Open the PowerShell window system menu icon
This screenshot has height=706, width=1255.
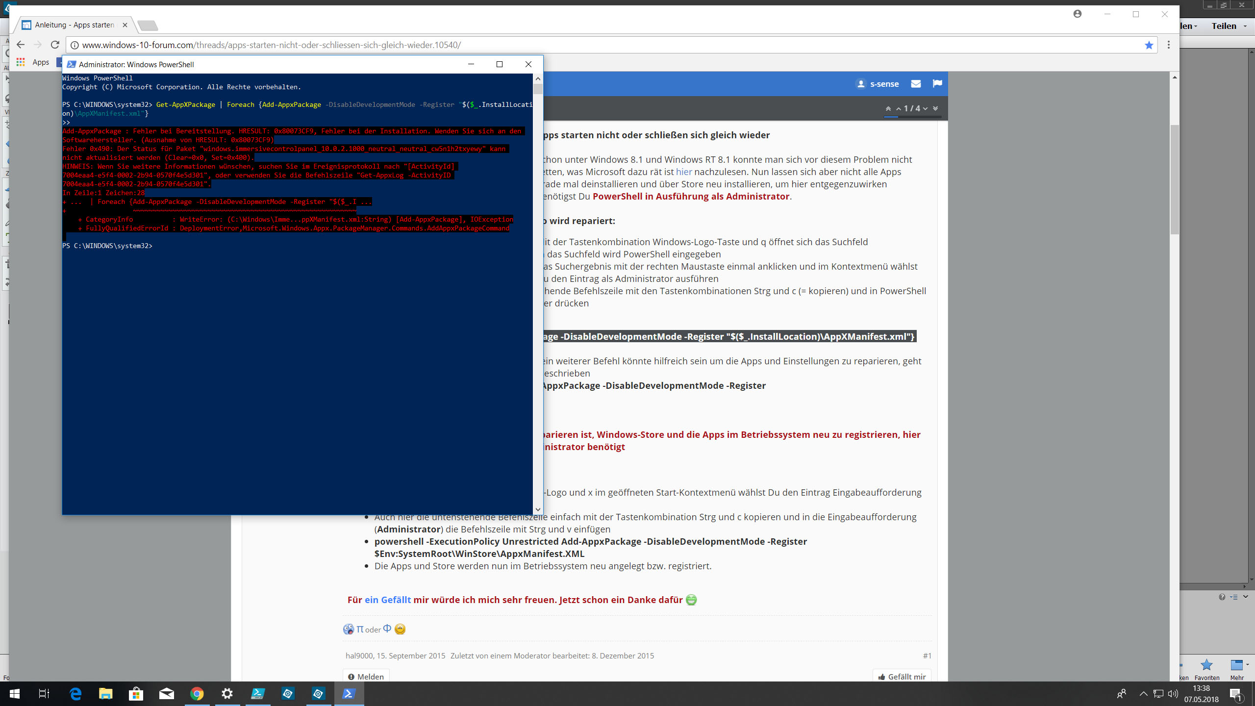coord(72,64)
